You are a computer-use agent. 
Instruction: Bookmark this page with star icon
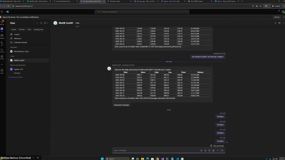click(x=261, y=6)
